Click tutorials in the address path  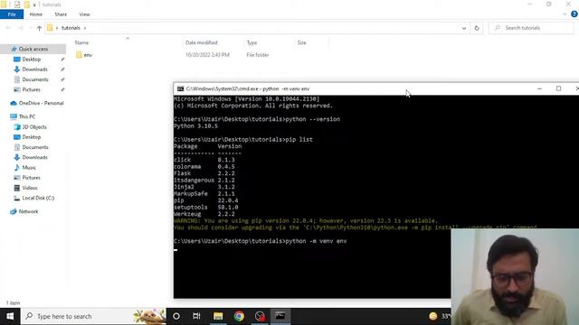pos(71,28)
